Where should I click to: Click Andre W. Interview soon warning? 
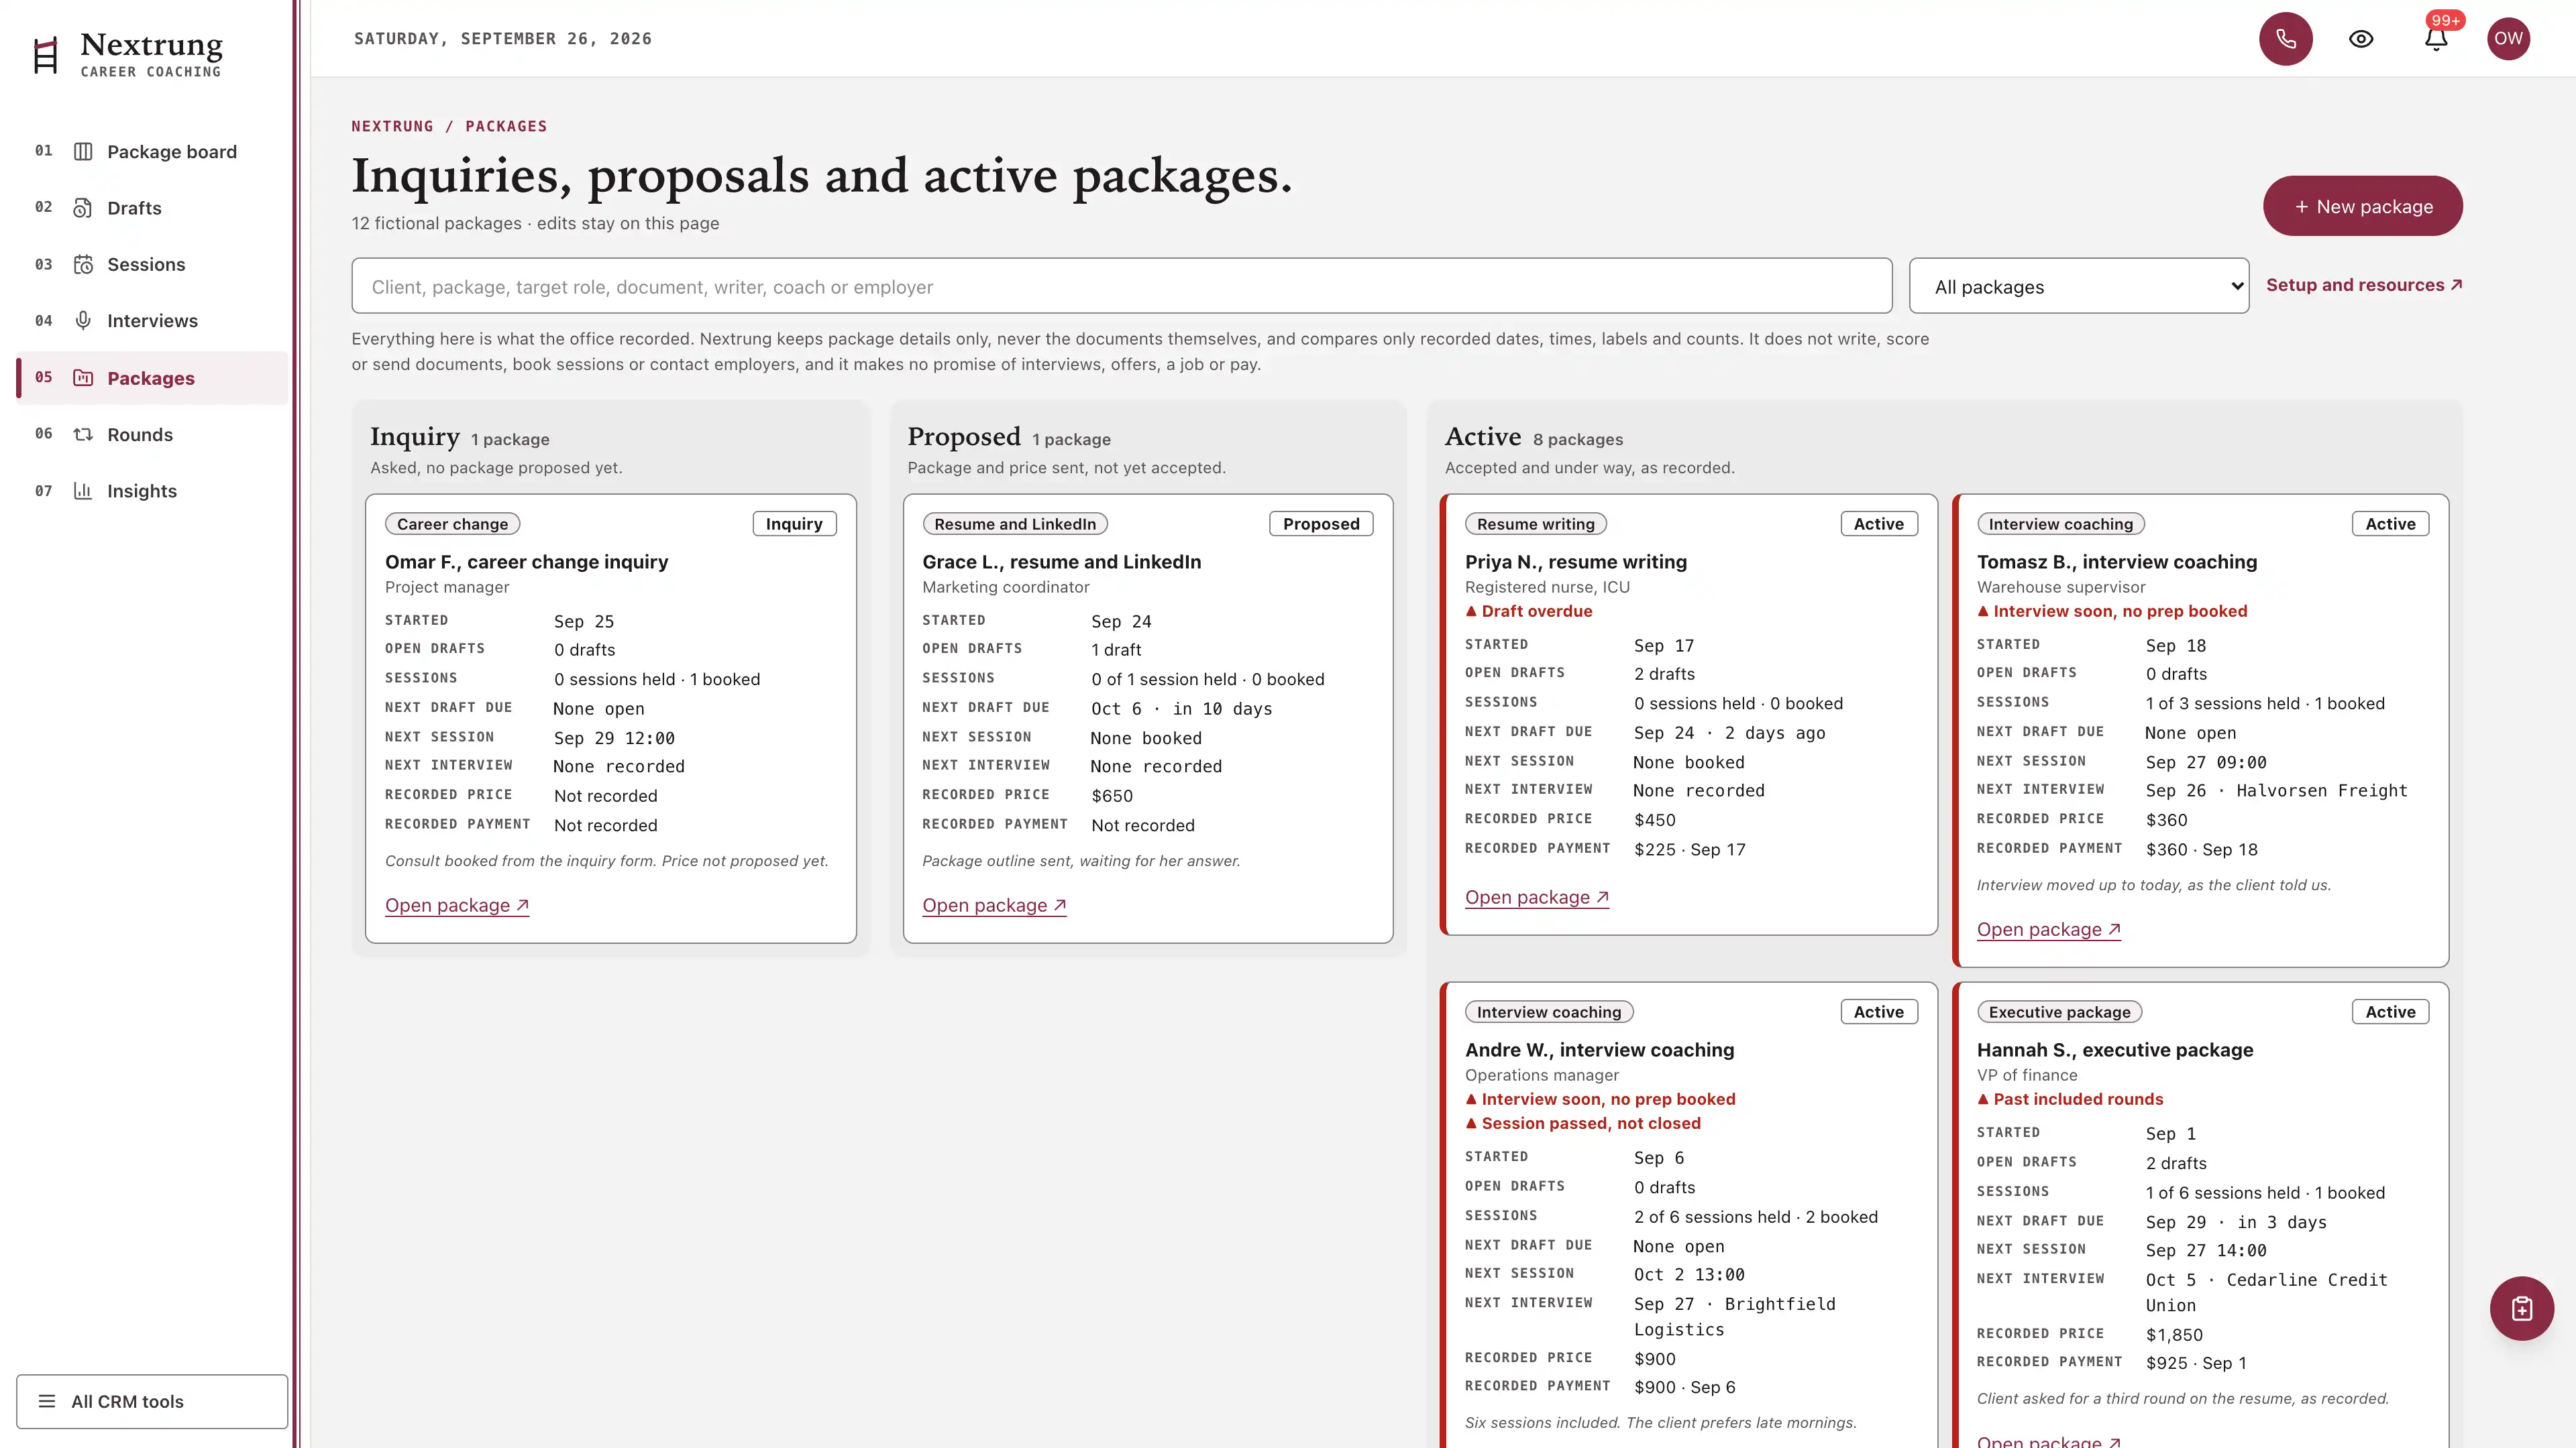1600,1099
